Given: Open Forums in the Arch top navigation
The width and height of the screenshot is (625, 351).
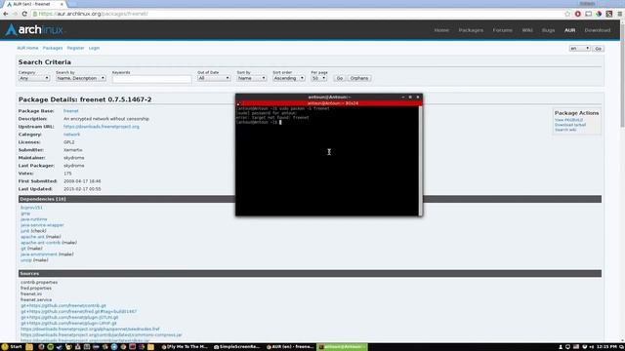Looking at the screenshot, I should (503, 30).
